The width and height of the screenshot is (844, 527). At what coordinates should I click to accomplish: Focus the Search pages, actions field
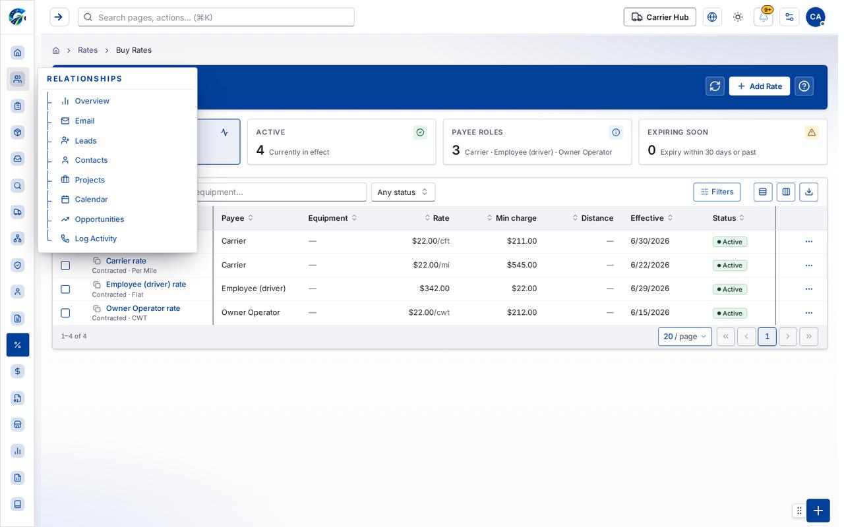[216, 17]
